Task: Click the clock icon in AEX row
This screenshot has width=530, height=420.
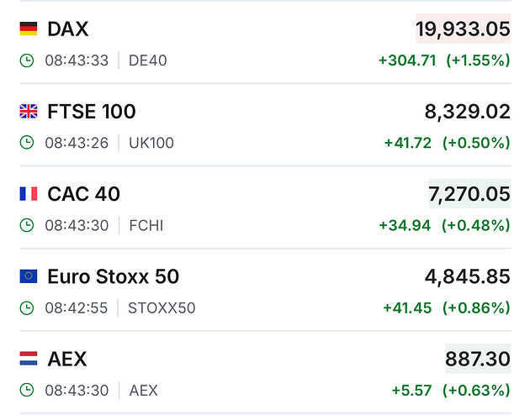Action: pos(27,390)
